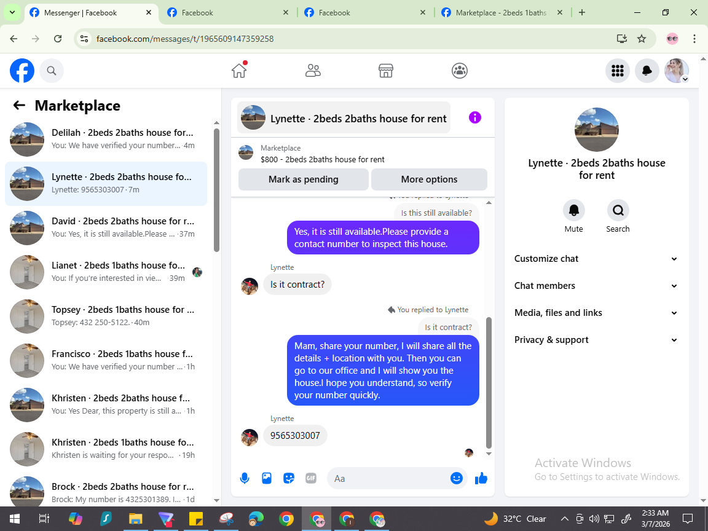Screen dimensions: 708x531
Task: Open the Notifications bell in header
Action: pyautogui.click(x=647, y=71)
